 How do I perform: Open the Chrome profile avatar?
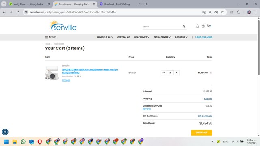tap(249, 12)
